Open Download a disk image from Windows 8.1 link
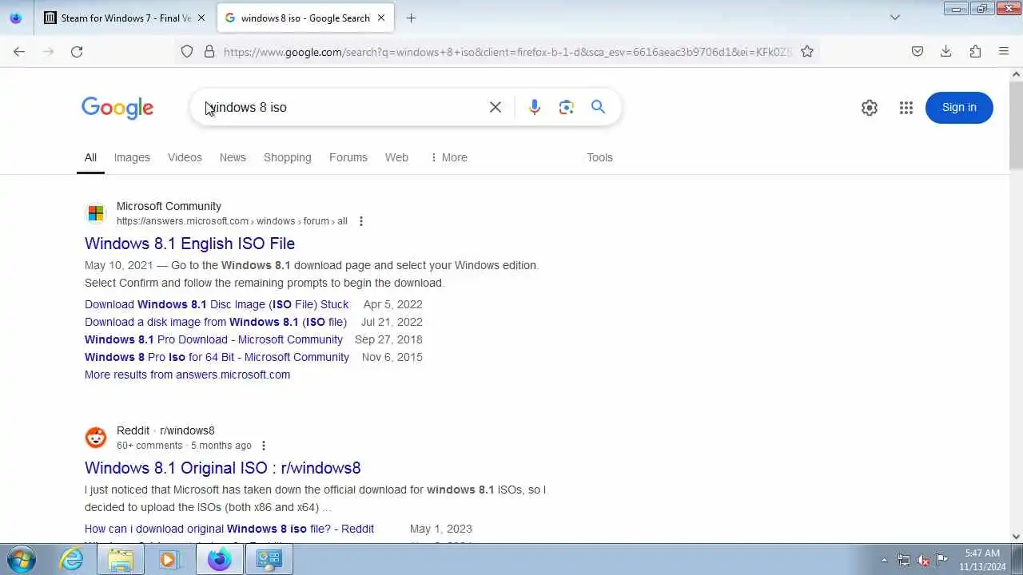This screenshot has width=1023, height=575. coord(216,322)
